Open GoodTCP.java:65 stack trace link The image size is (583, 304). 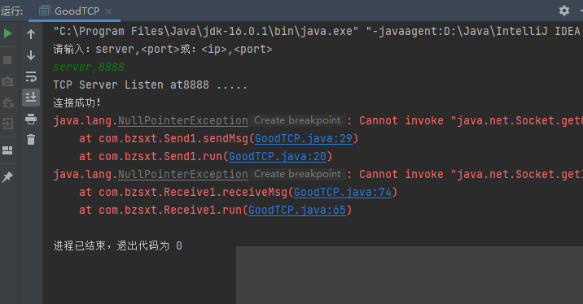point(297,210)
